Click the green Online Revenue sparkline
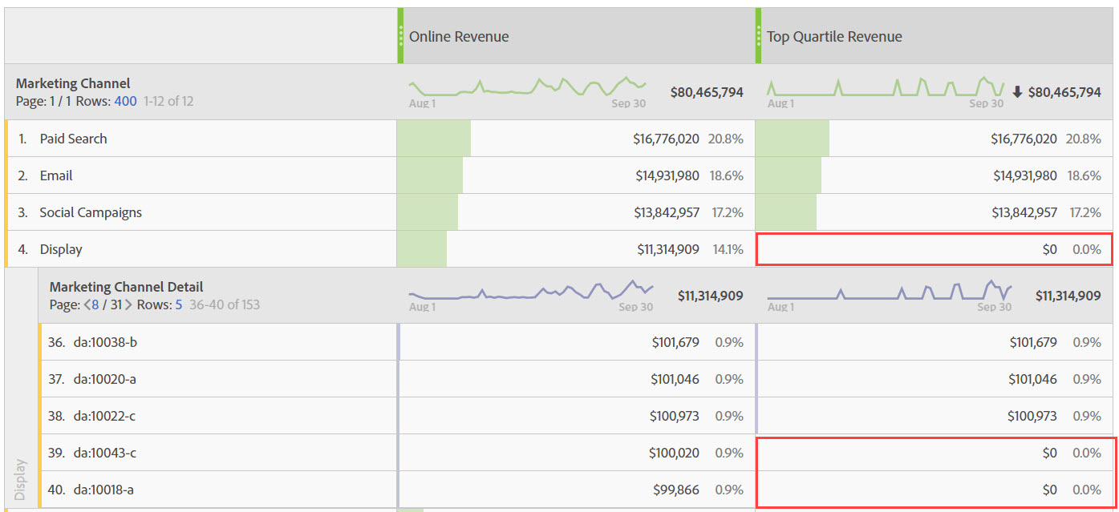The width and height of the screenshot is (1119, 512). (528, 87)
